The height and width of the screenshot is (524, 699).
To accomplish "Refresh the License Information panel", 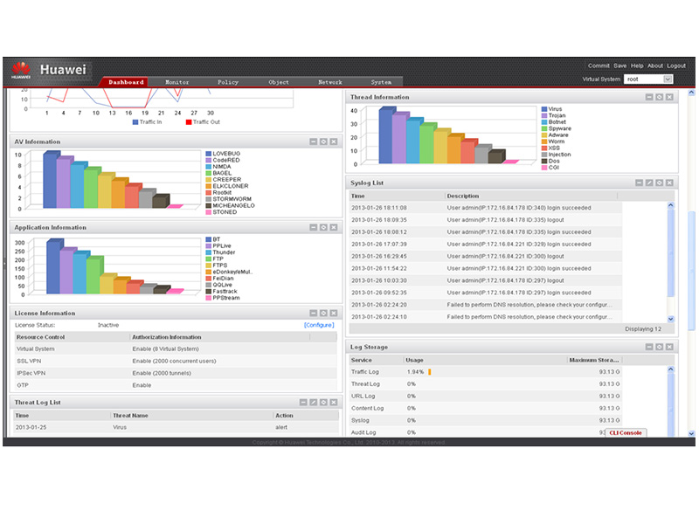I will coord(323,313).
